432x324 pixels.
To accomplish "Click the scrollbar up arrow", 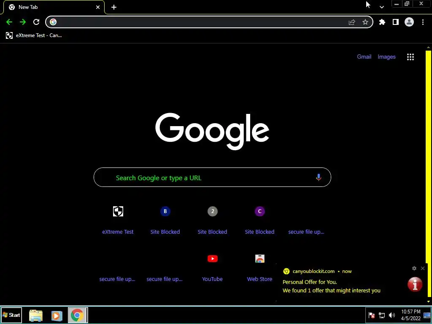I will coord(429,48).
